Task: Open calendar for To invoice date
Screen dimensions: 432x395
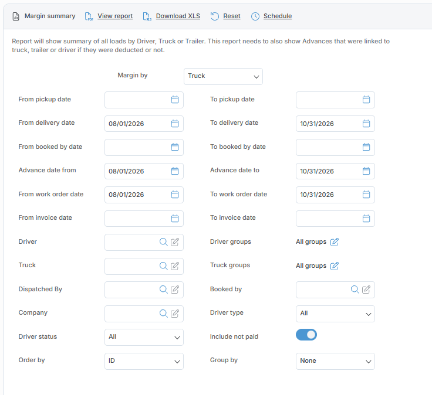Action: coord(366,219)
